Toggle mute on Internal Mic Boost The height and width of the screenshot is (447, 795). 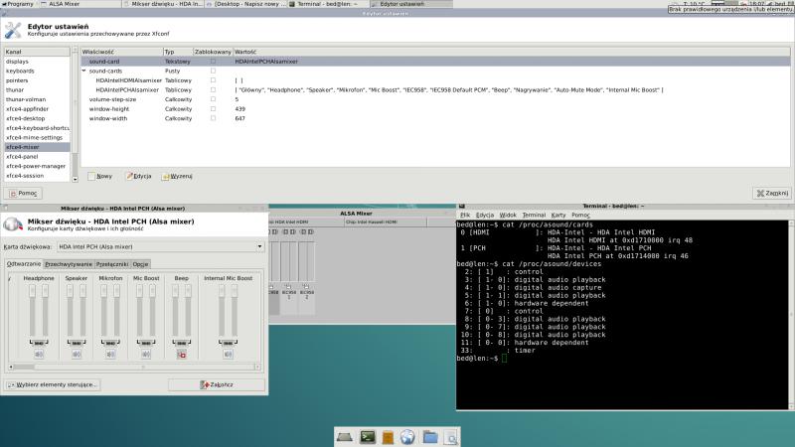[228, 353]
